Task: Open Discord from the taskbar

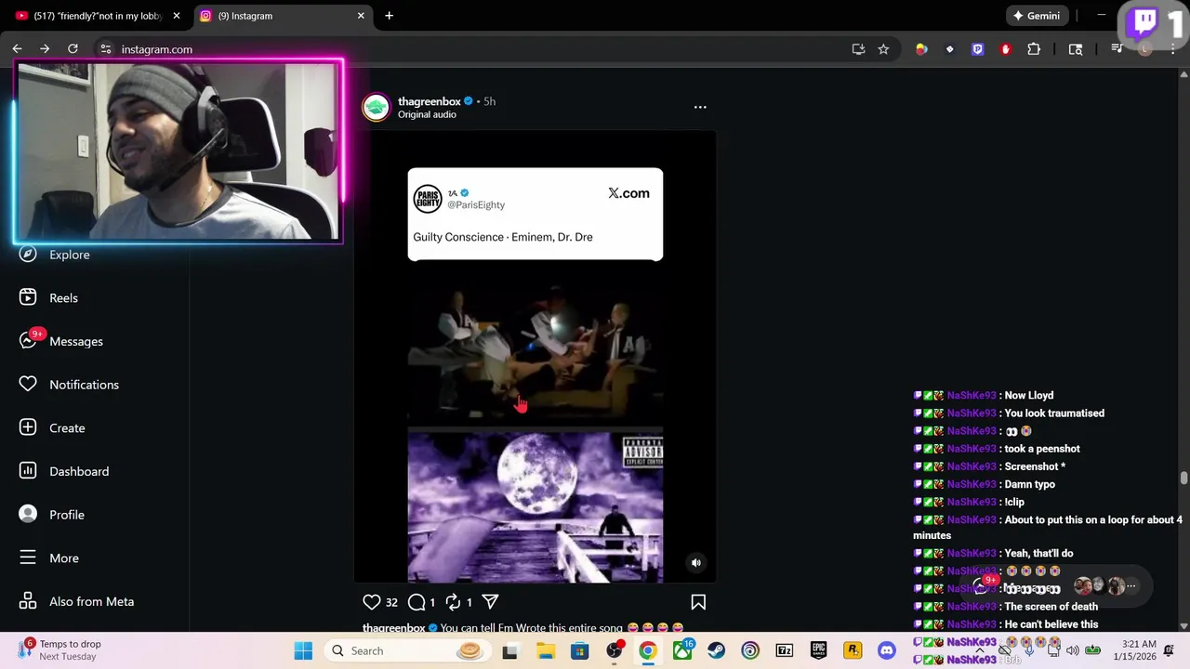Action: pos(886,650)
